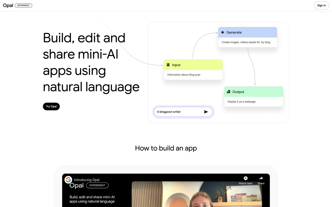The image size is (332, 207).
Task: Click the send arrow icon
Action: pos(206,112)
